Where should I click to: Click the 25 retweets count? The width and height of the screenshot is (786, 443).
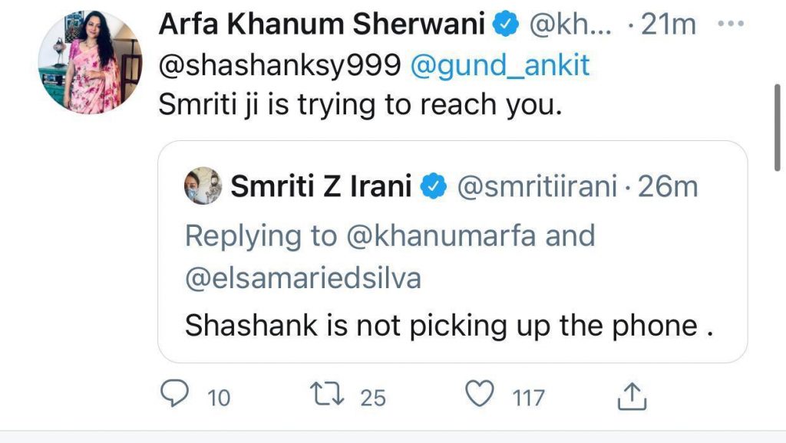pyautogui.click(x=373, y=398)
